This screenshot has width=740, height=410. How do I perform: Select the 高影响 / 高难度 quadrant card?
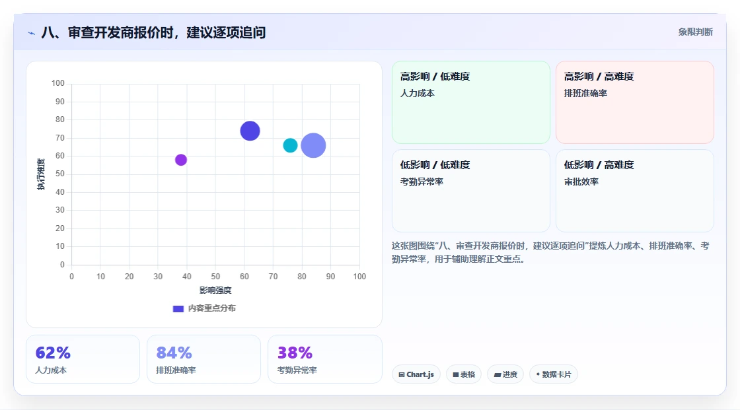(x=635, y=102)
